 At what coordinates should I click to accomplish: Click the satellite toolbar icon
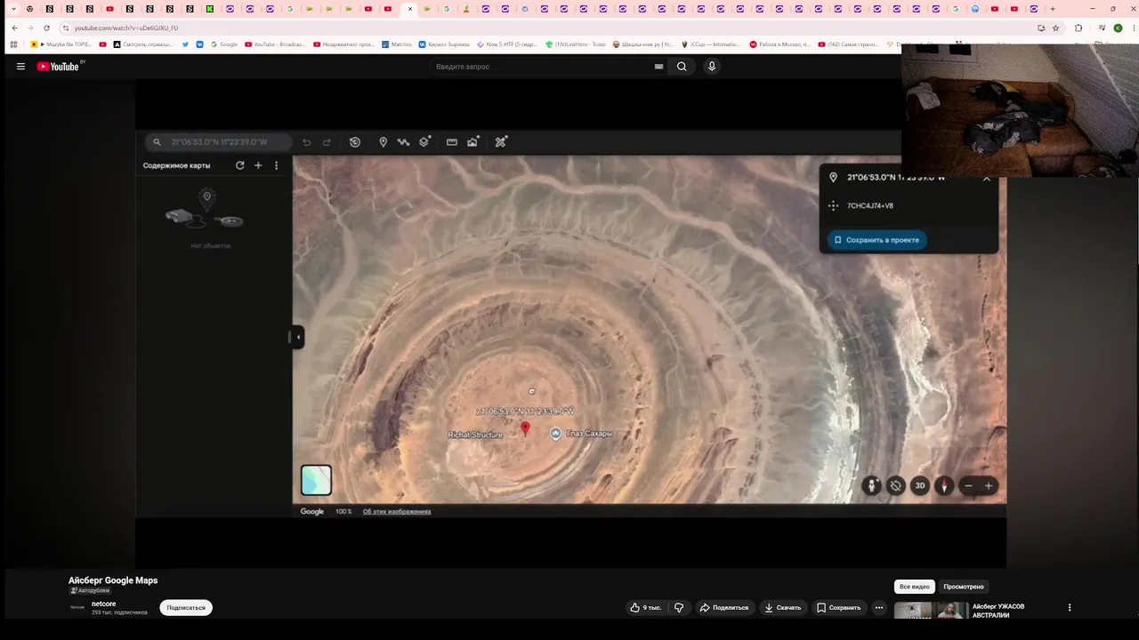coord(501,142)
